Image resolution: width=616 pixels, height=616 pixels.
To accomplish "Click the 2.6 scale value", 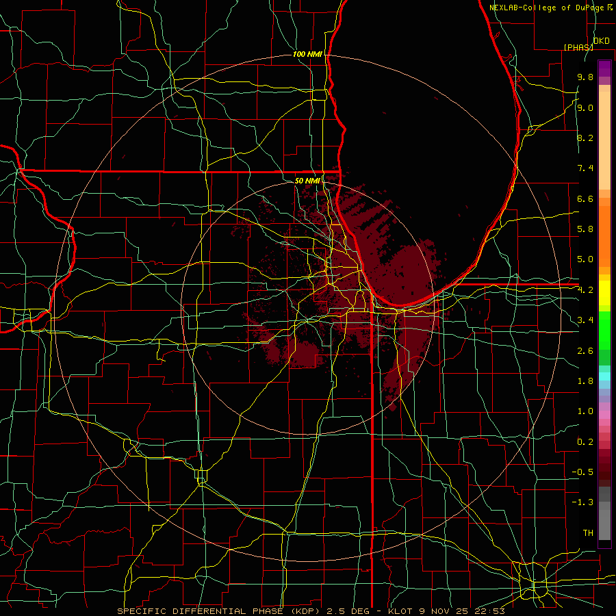I will 585,351.
